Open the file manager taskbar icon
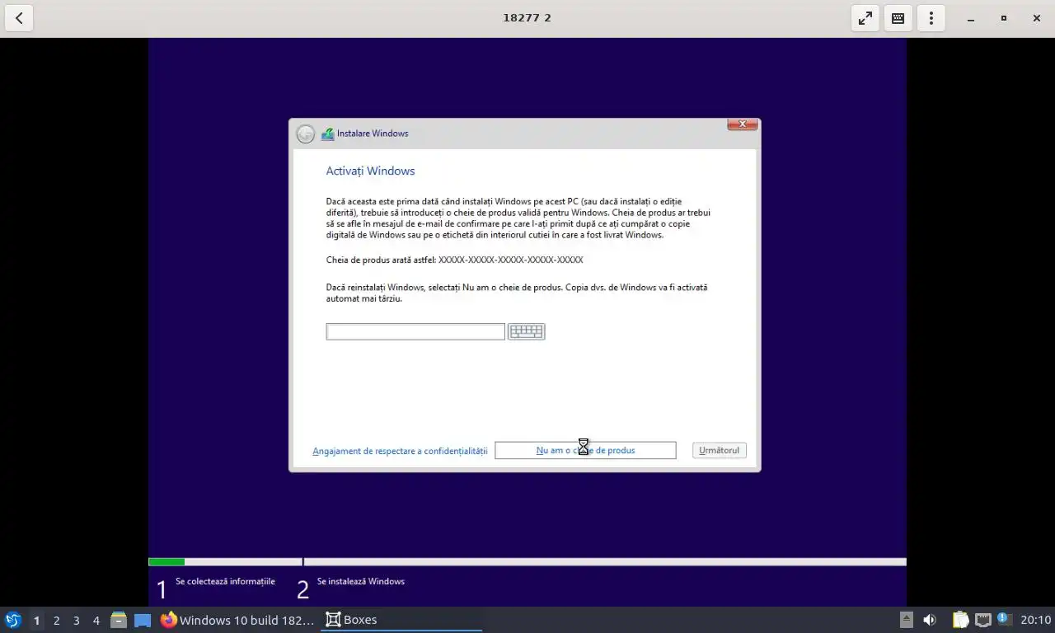 [x=119, y=620]
